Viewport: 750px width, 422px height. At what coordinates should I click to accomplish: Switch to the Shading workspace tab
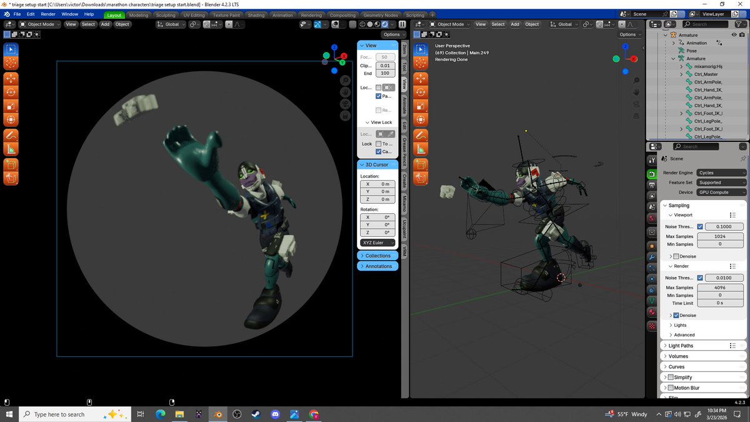pyautogui.click(x=256, y=15)
